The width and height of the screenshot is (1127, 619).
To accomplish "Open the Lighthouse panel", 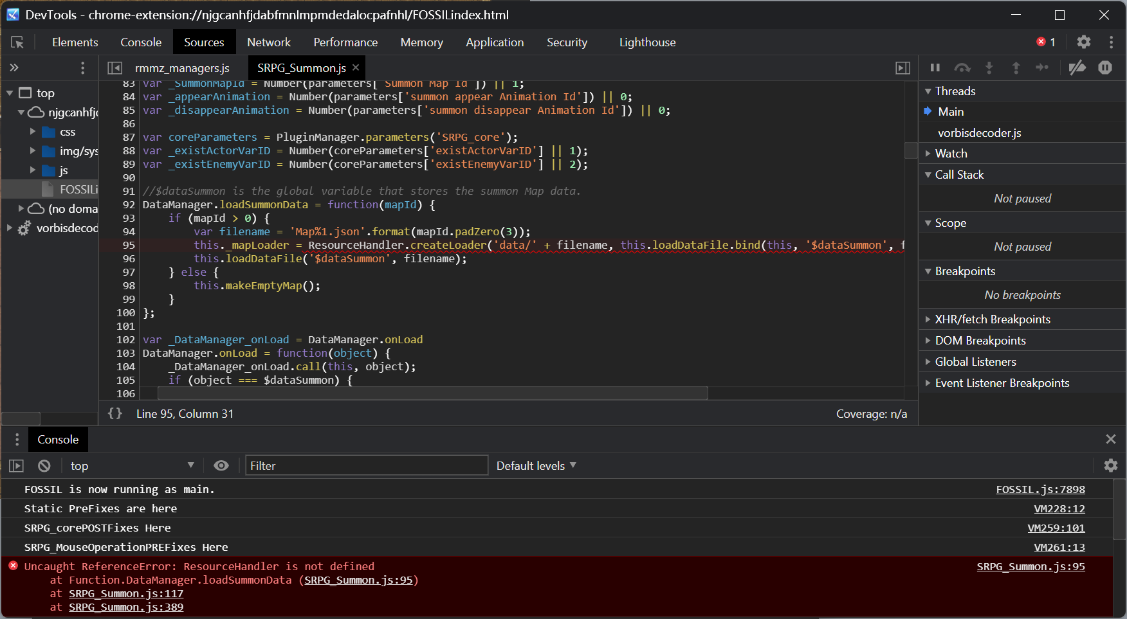I will [x=647, y=42].
